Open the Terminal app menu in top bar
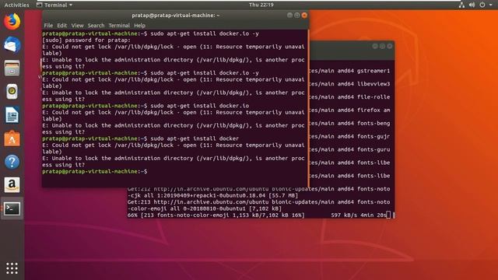The width and height of the screenshot is (498, 280). pos(54,5)
